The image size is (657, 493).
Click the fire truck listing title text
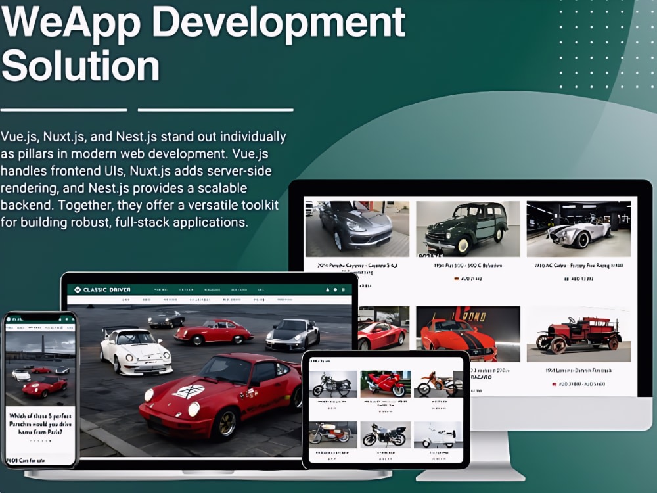coord(579,371)
